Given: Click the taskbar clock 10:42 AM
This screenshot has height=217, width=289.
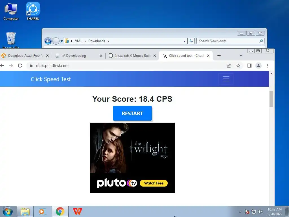Looking at the screenshot, I should 275,211.
